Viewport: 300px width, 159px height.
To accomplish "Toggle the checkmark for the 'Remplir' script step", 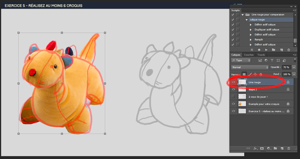I will [x=232, y=39].
